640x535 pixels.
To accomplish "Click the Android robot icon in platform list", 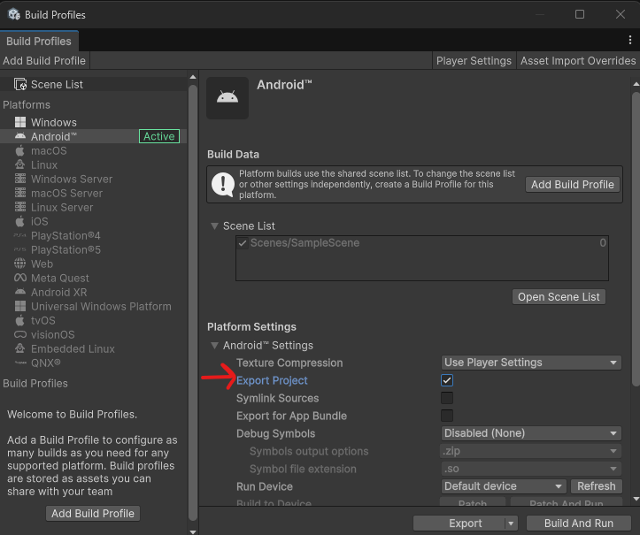I will pos(20,136).
